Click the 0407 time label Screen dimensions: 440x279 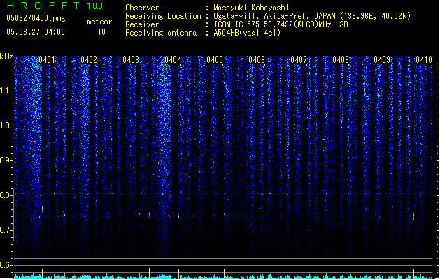pos(299,60)
